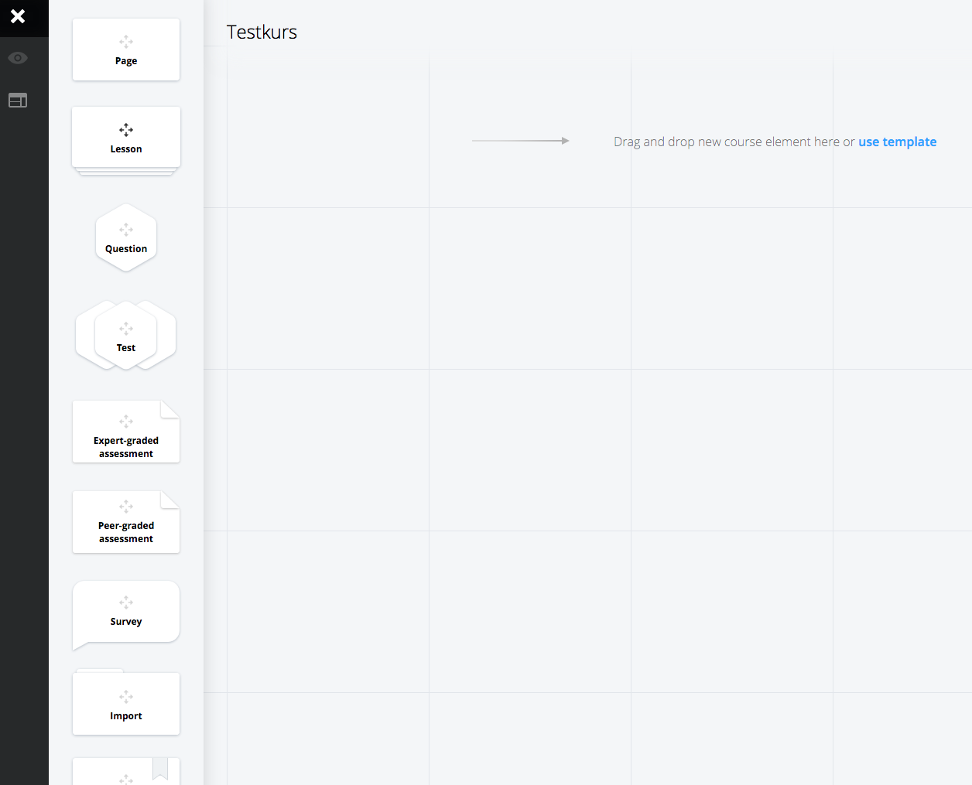
Task: Select the Lesson label text
Action: point(126,149)
